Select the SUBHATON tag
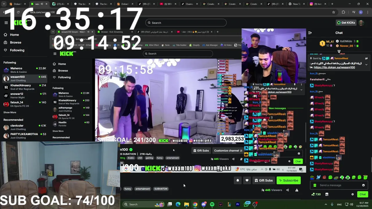The width and height of the screenshot is (372, 209). [x=161, y=189]
